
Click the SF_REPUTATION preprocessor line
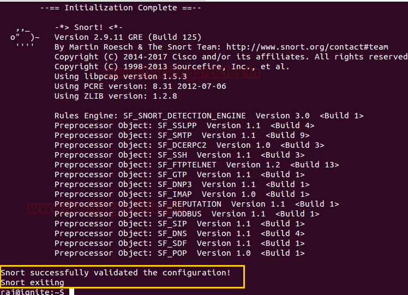196,204
